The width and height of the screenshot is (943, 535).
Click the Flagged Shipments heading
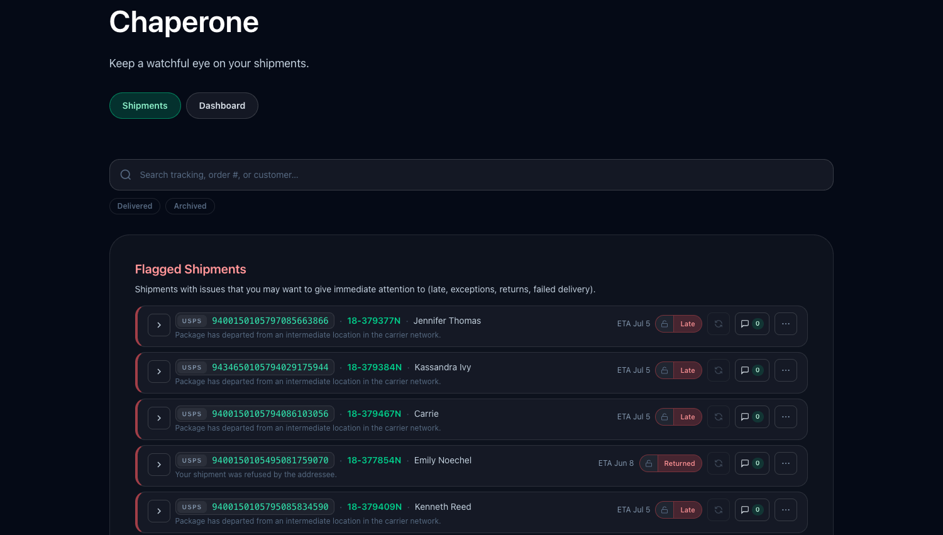[190, 269]
